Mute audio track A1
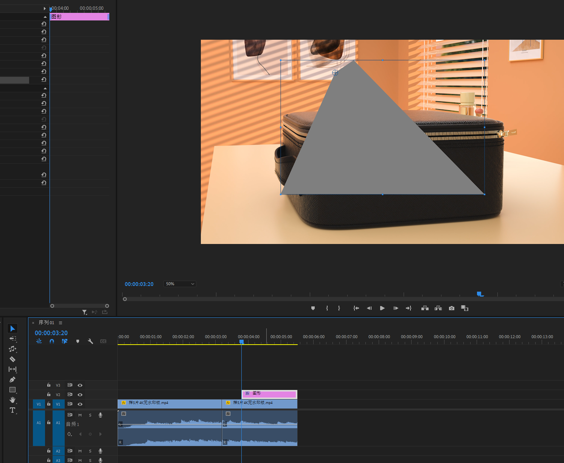Screen dimensions: 564x463 click(80, 415)
